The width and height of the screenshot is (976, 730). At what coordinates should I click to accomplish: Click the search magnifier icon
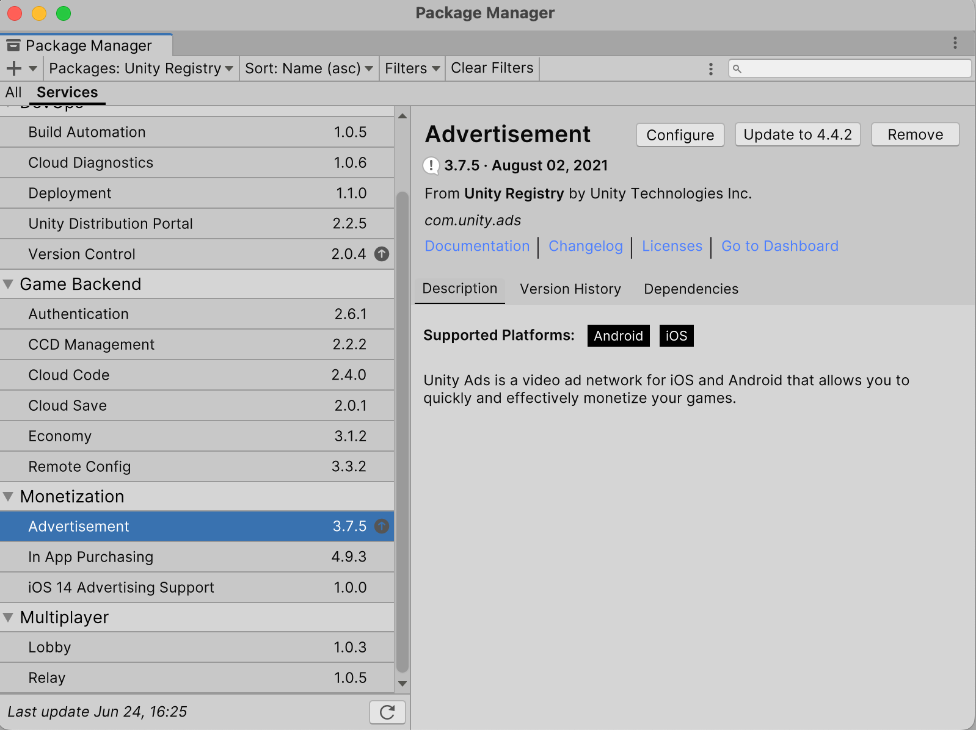tap(737, 69)
